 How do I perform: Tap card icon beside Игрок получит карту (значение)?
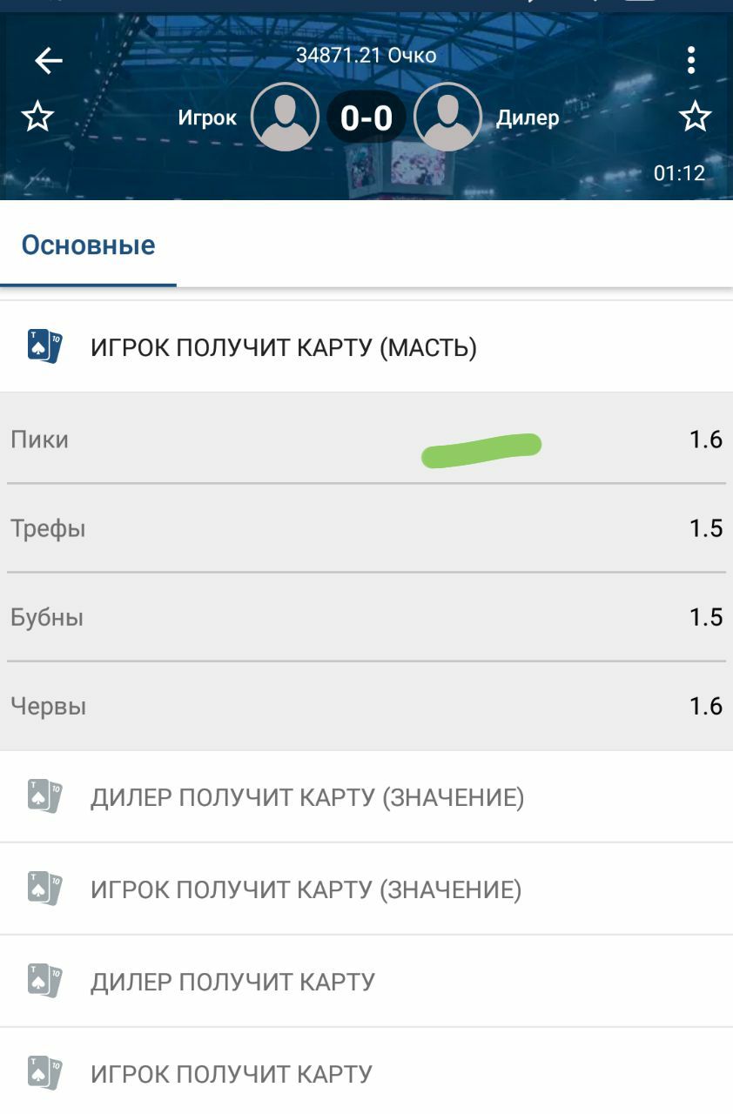click(x=44, y=889)
